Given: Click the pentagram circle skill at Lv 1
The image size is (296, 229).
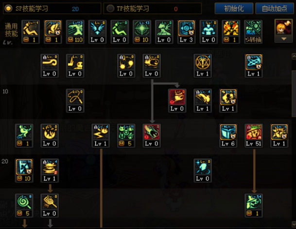Looking at the screenshot, I should [202, 62].
